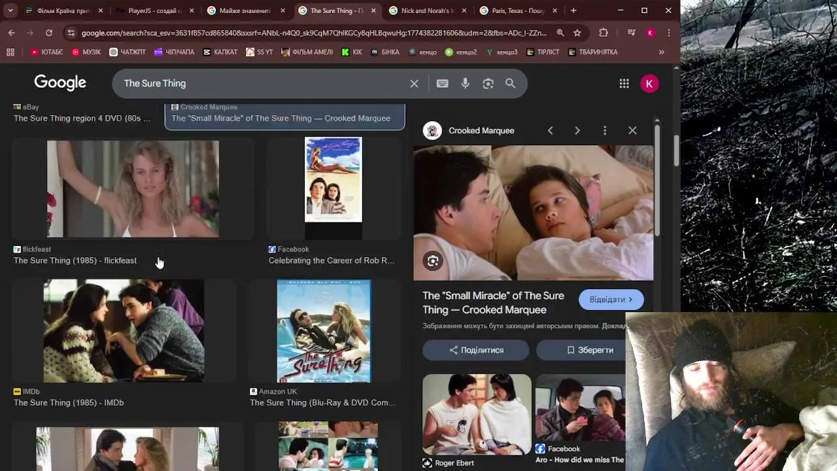Image resolution: width=837 pixels, height=471 pixels.
Task: Switch to the Nick and Norah's tab
Action: pos(427,10)
